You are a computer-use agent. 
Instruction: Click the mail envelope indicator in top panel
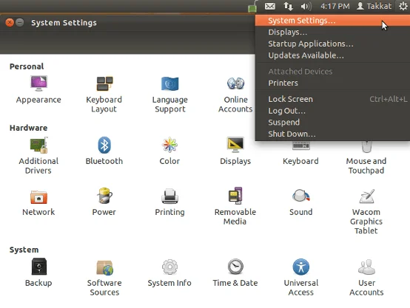[x=270, y=6]
